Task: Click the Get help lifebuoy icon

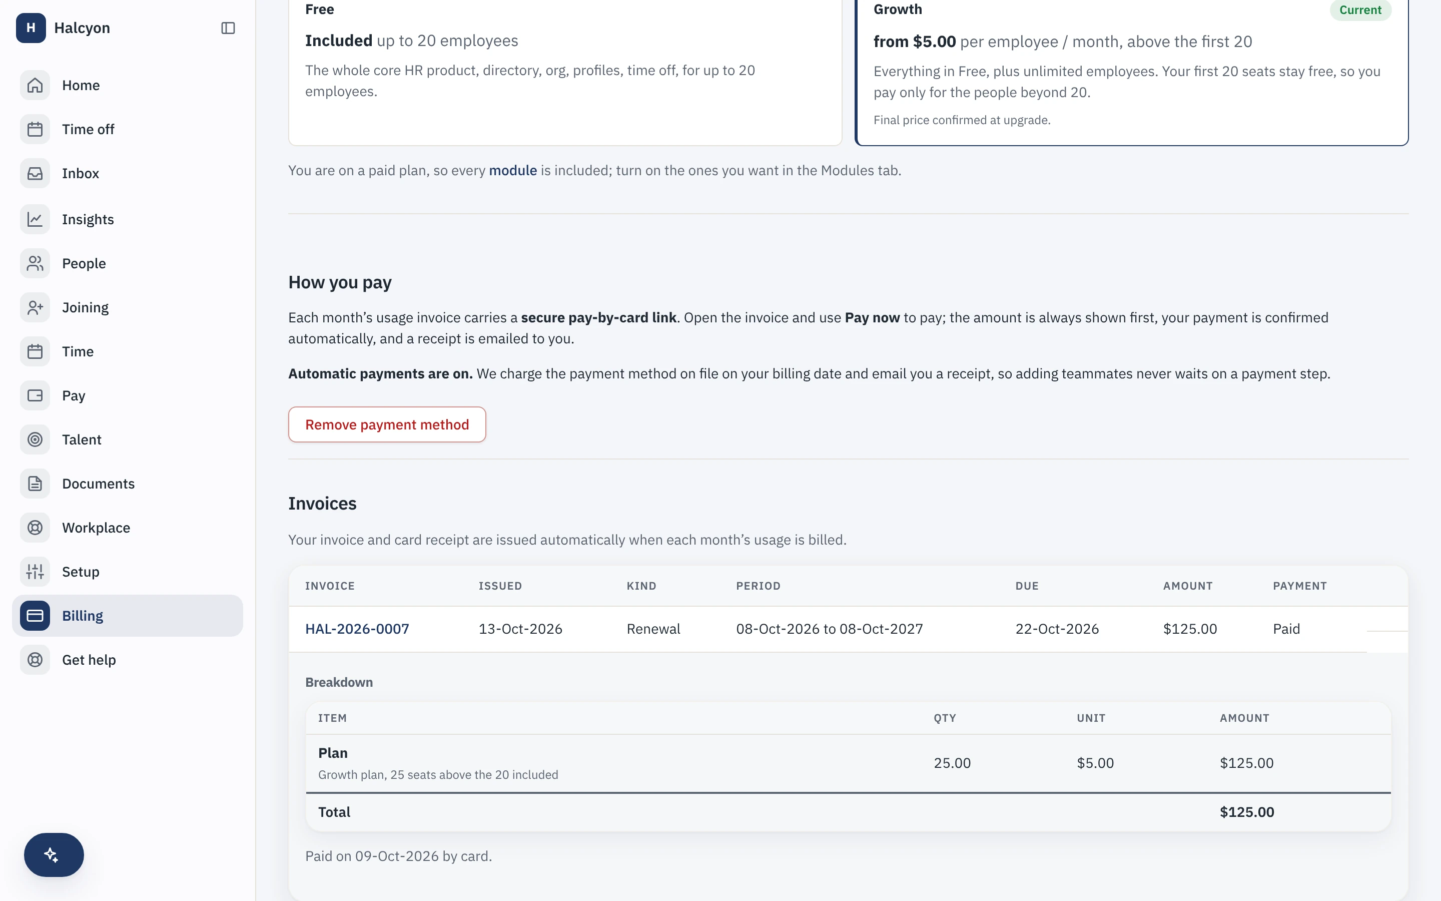Action: (35, 660)
